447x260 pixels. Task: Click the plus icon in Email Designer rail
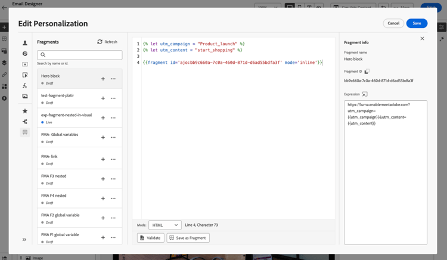(x=4, y=27)
